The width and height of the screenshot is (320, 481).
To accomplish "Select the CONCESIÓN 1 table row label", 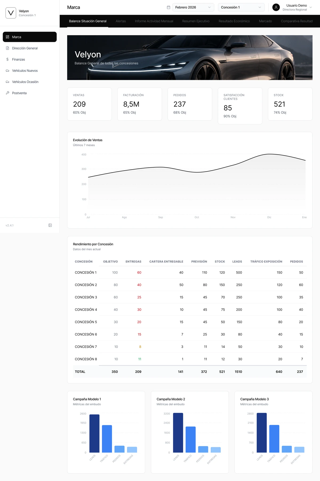I will (x=86, y=273).
